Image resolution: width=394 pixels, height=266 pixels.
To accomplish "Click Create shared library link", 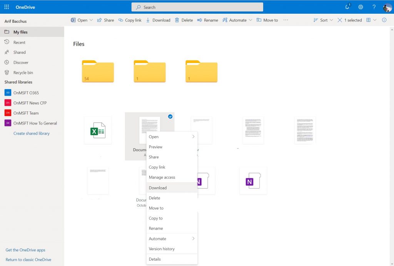I will tap(32, 133).
